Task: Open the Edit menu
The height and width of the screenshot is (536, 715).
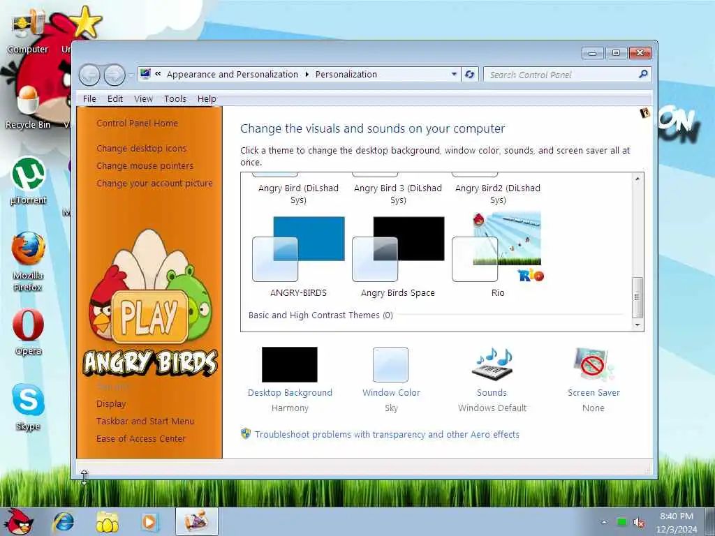Action: tap(115, 99)
